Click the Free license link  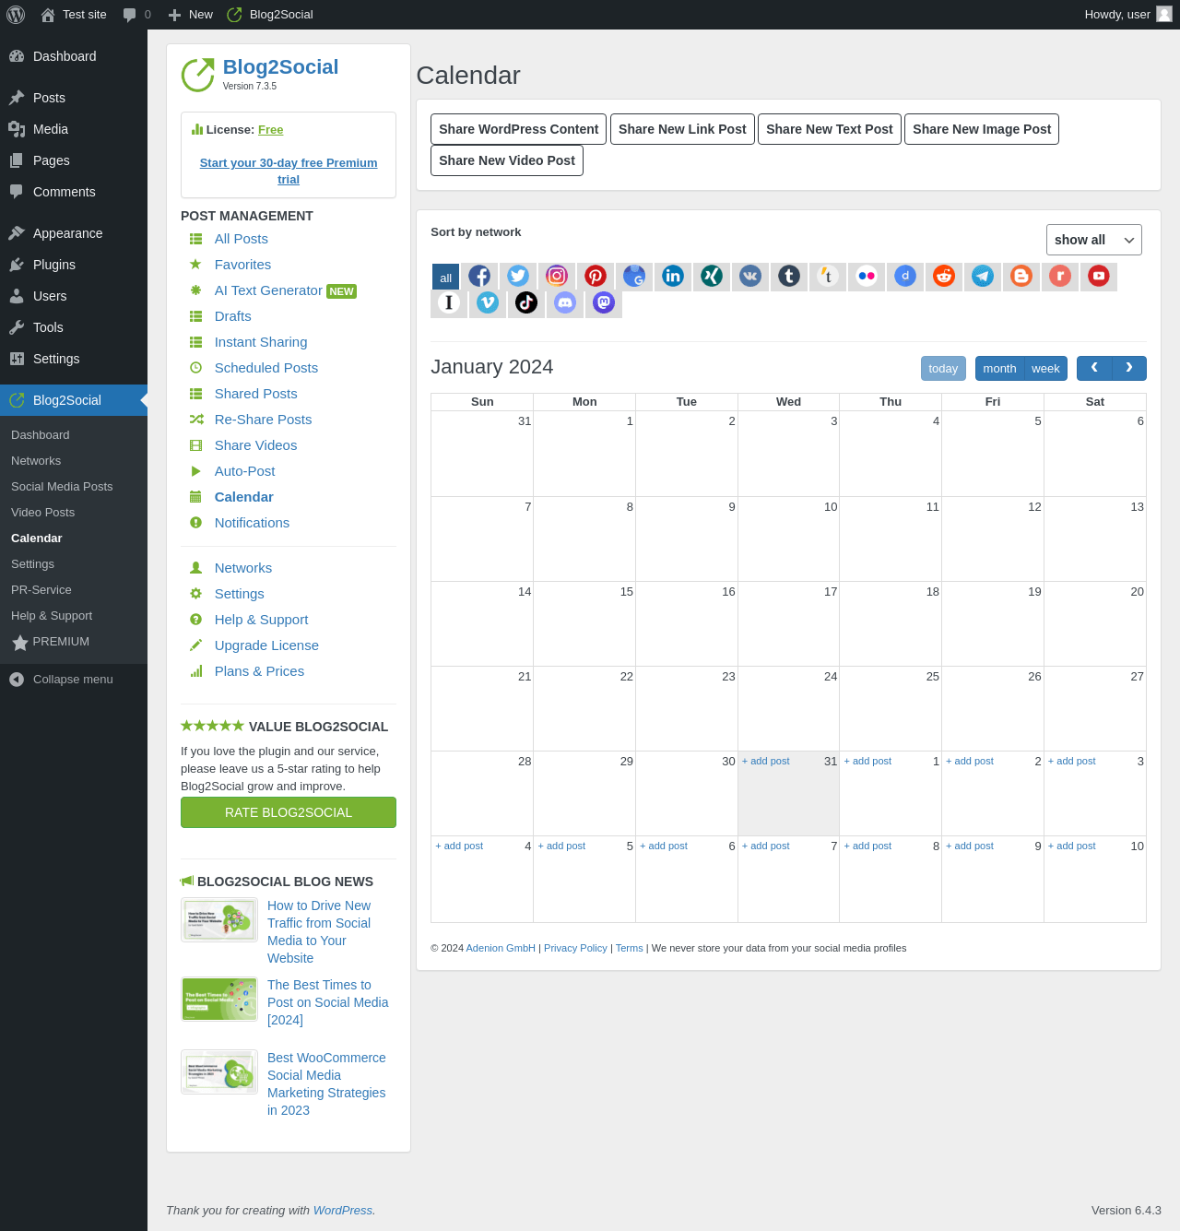click(270, 130)
